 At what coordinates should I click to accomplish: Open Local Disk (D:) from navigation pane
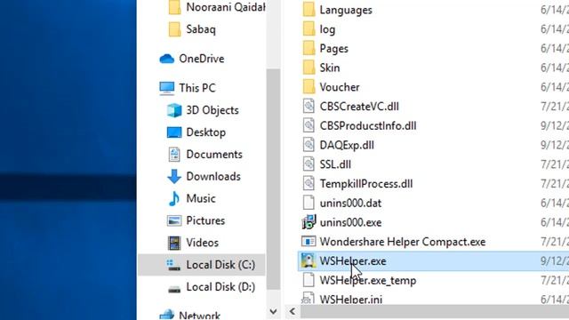[x=220, y=287]
